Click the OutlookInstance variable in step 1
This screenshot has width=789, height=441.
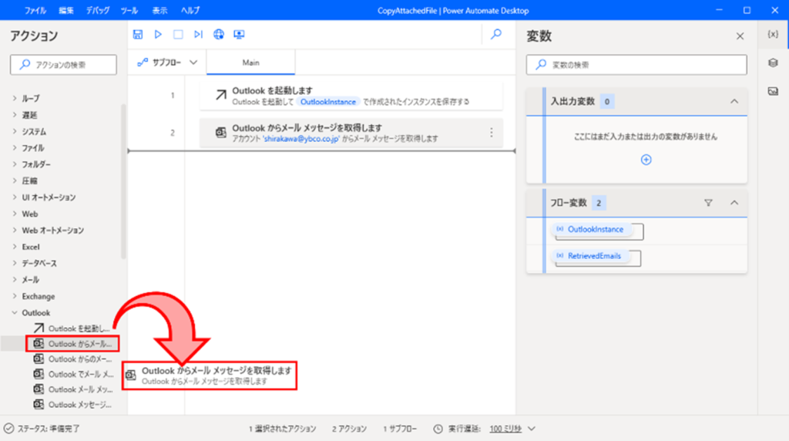pyautogui.click(x=328, y=102)
